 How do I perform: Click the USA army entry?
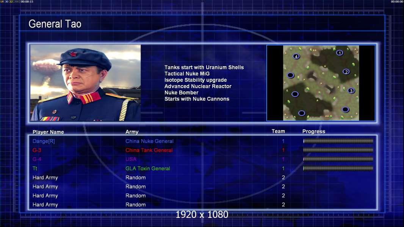point(131,159)
